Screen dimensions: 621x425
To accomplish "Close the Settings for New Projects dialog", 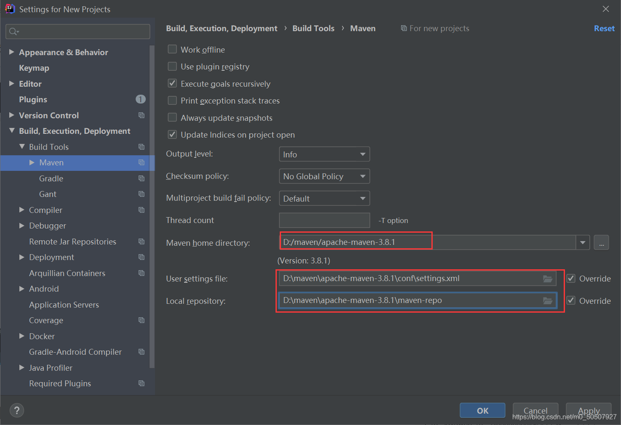I will tap(606, 9).
